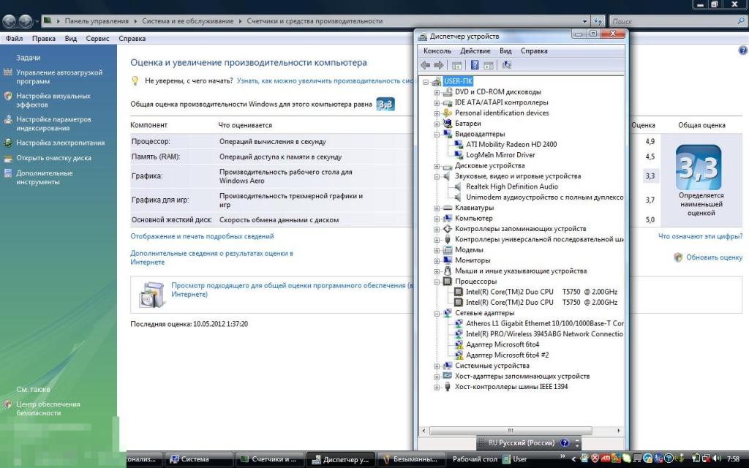Click the right arrow of Device Manager scrollbar
749x468 pixels.
coord(619,430)
